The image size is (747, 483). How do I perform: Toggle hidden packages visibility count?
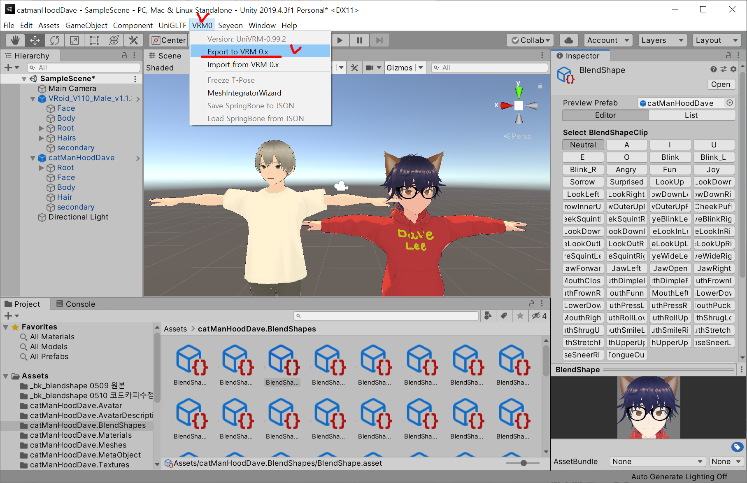539,316
